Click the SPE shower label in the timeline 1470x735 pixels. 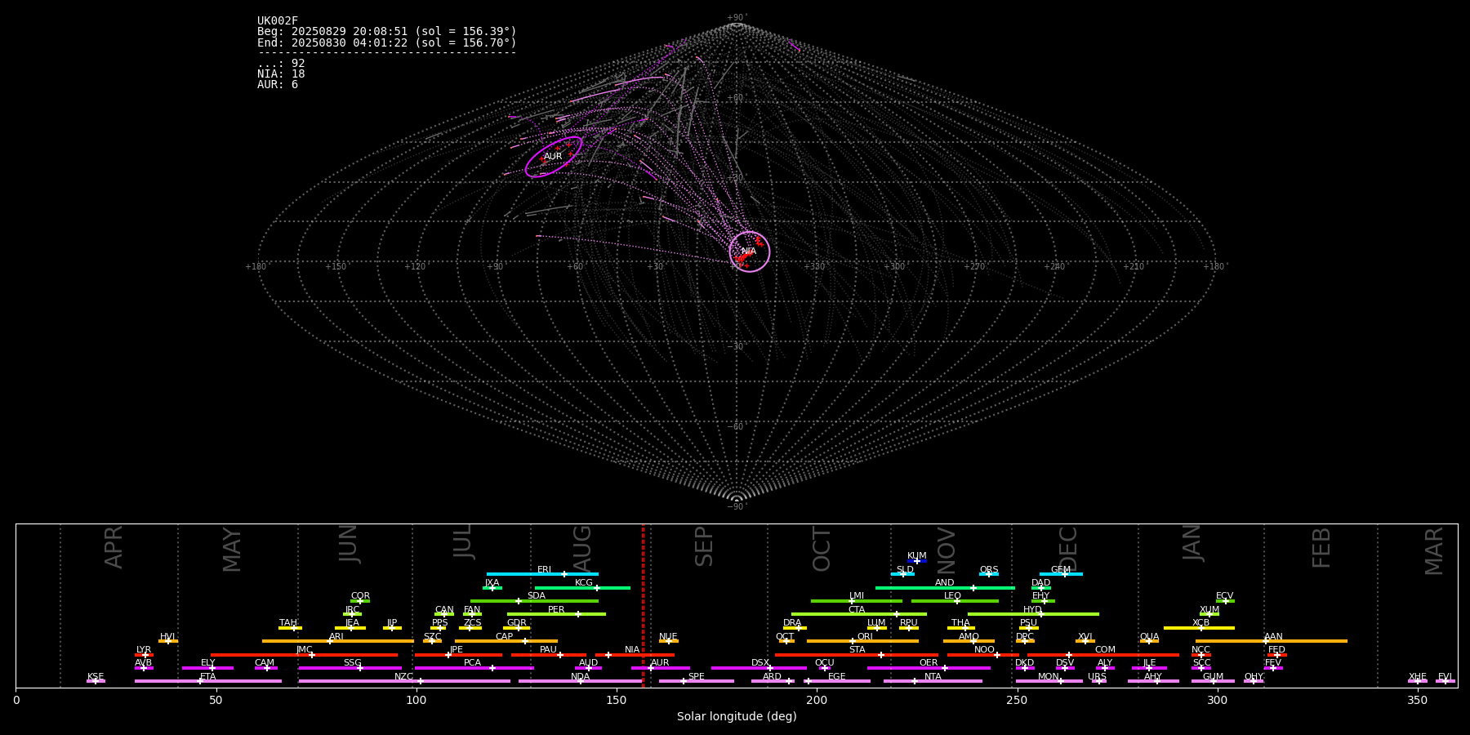(697, 677)
